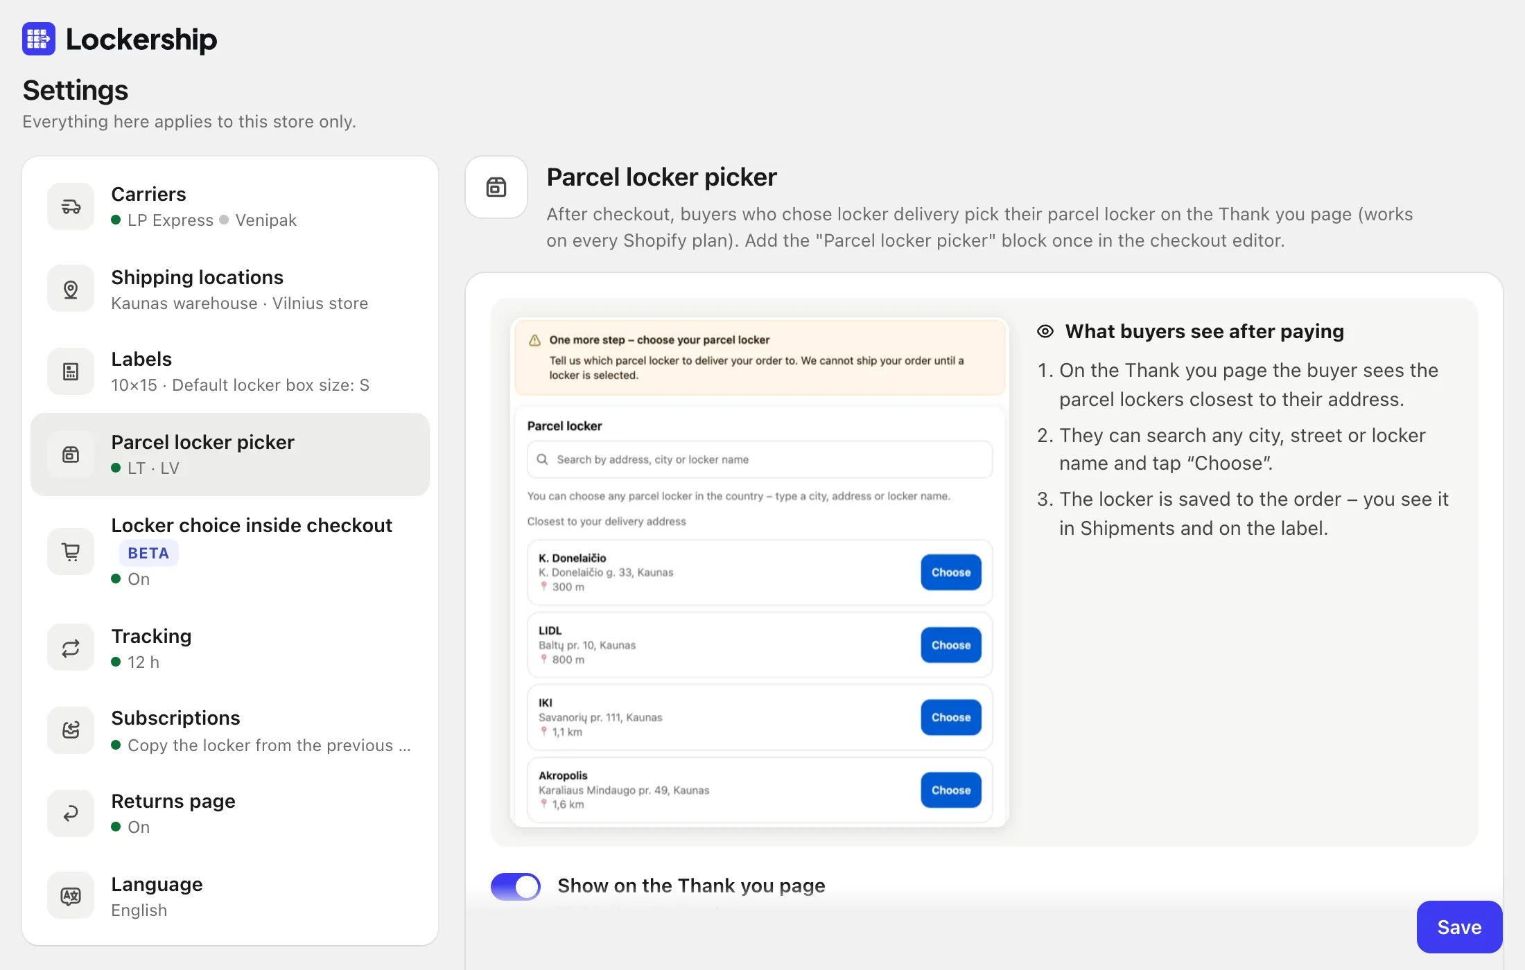This screenshot has width=1525, height=970.
Task: Click the Lockership logo icon
Action: pos(38,39)
